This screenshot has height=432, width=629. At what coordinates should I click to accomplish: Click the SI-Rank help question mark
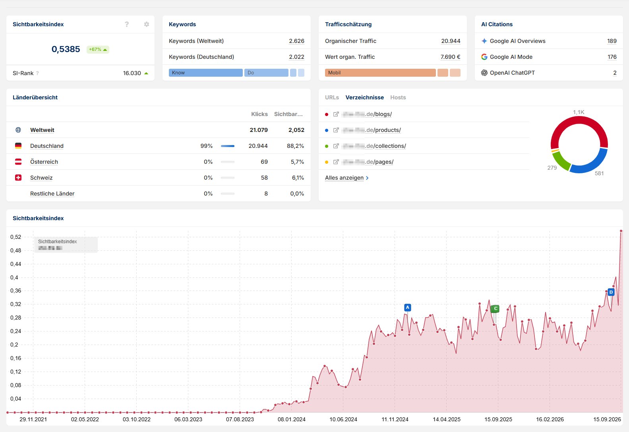click(x=38, y=73)
